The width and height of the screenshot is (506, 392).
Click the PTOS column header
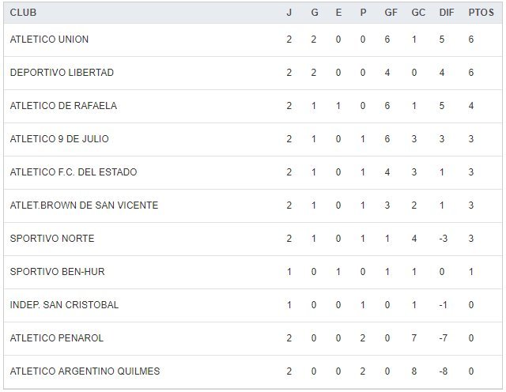point(479,13)
